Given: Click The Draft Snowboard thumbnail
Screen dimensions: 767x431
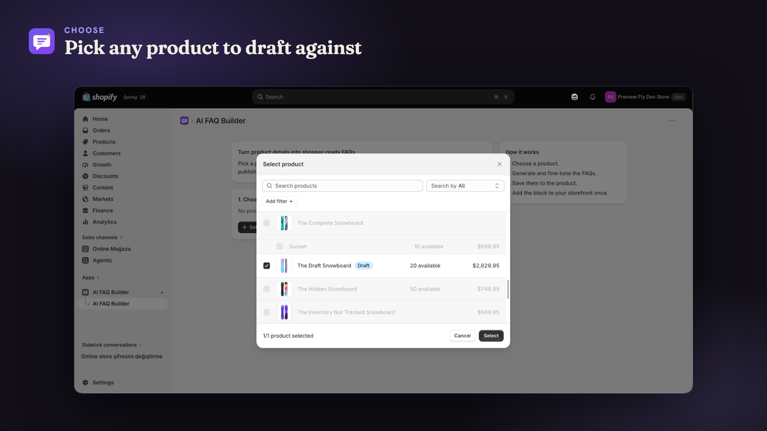Looking at the screenshot, I should click(x=284, y=266).
